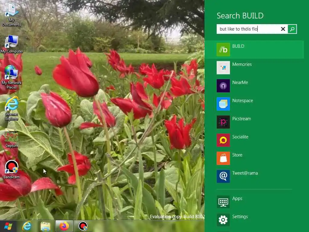
Task: Click the highlighted "BUILD" label text
Action: (x=238, y=46)
